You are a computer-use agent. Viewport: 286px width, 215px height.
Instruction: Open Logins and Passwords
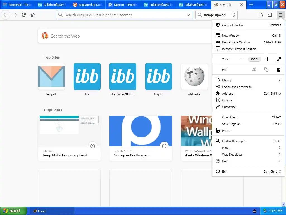pos(248,87)
